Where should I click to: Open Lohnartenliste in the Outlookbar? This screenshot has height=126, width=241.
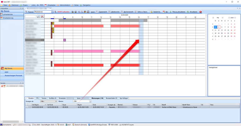coord(12,14)
